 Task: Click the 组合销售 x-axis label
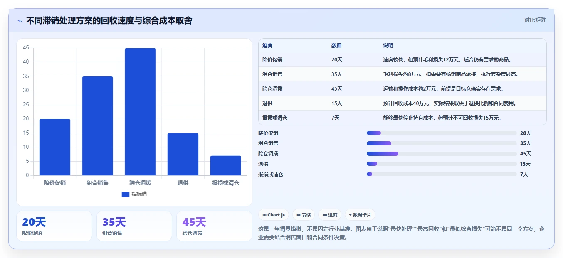coord(97,183)
